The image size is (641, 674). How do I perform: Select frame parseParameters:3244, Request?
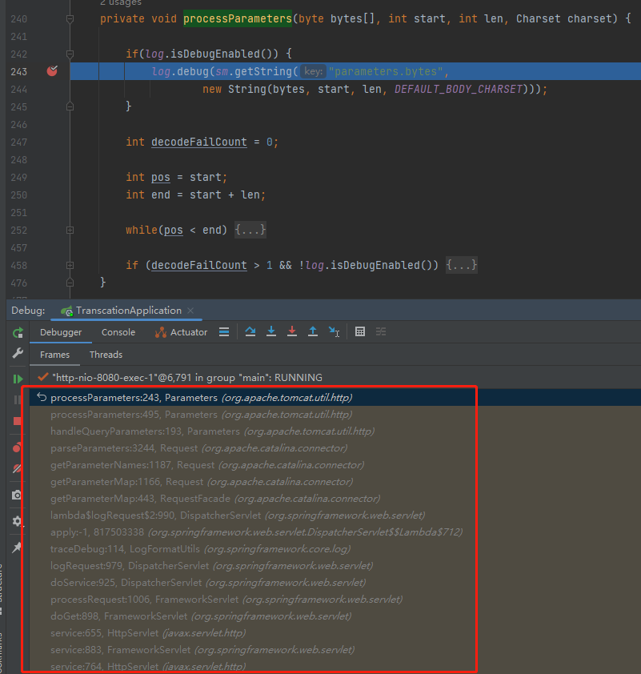(335, 448)
